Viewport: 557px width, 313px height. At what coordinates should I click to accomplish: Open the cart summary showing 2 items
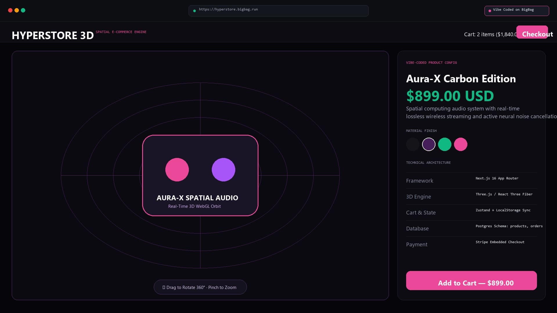pyautogui.click(x=490, y=34)
